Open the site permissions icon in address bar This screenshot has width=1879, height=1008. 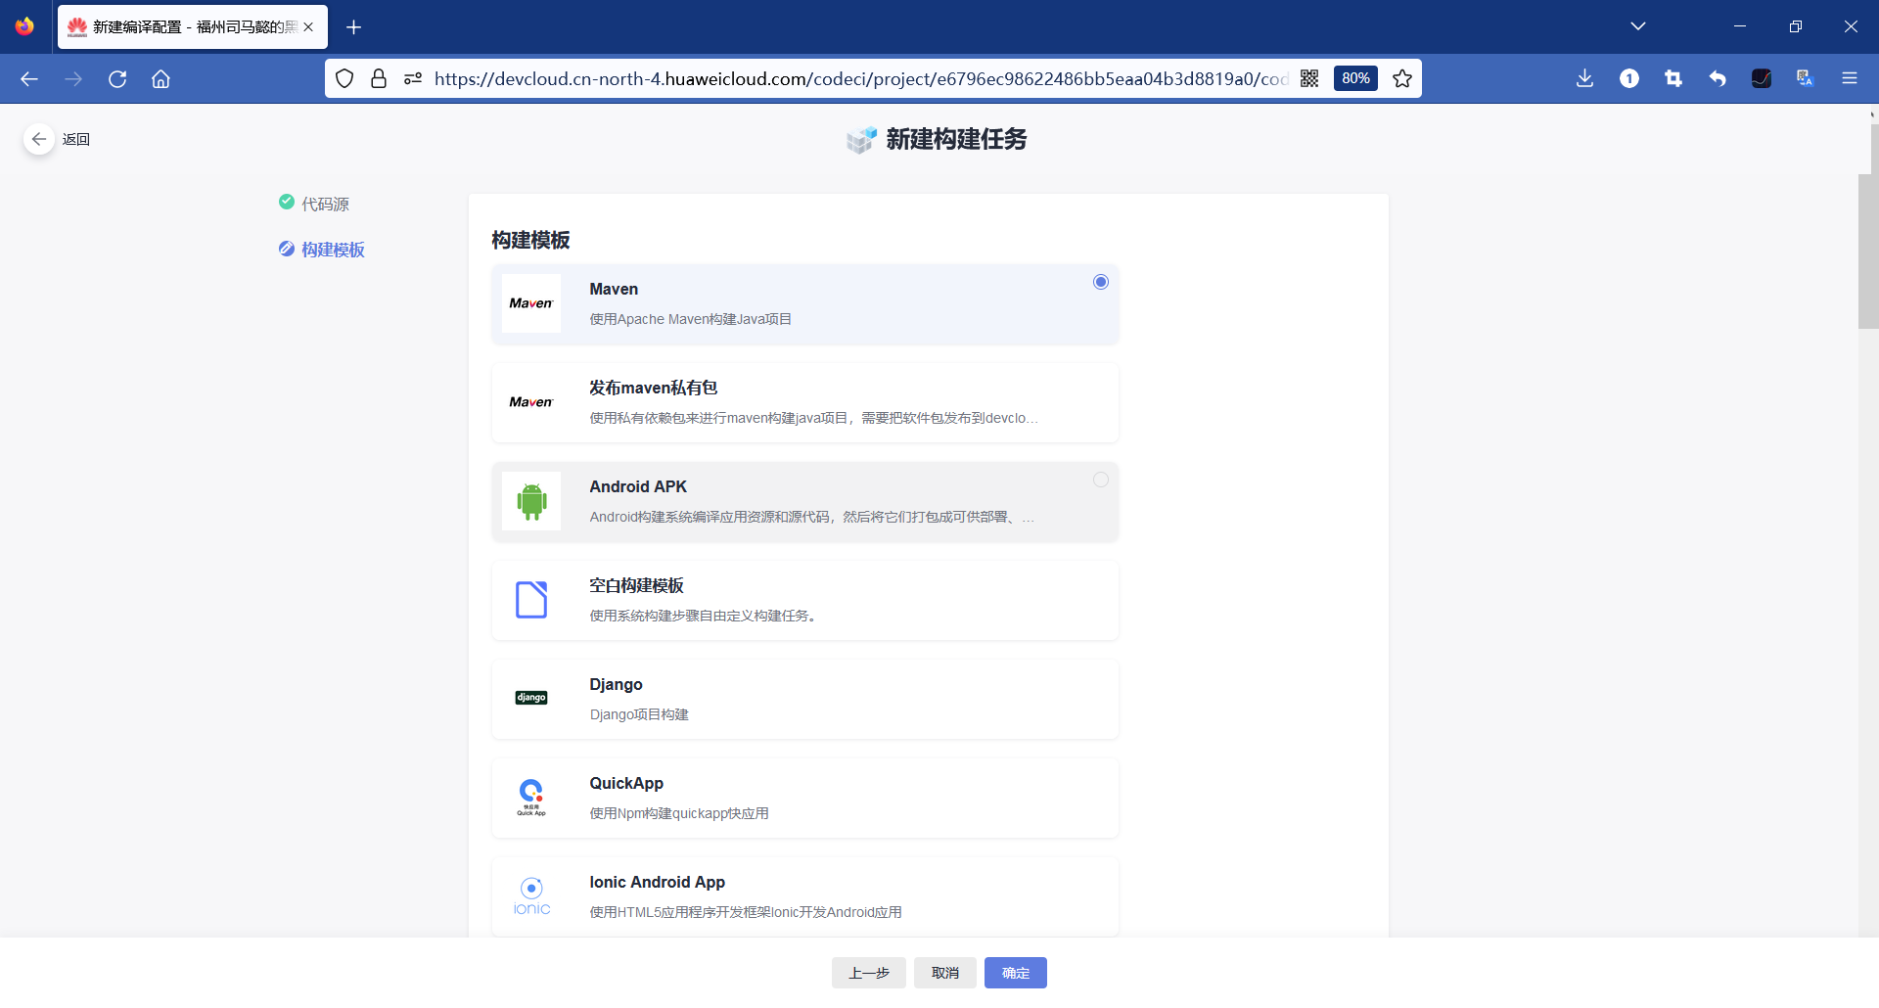[x=413, y=79]
